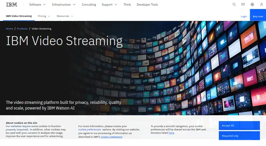Viewport: 266px width, 146px height.
Task: Choose Required only cookies
Action: click(x=239, y=136)
